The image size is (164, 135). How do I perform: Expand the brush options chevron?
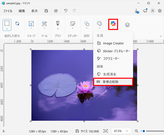[x=58, y=29]
